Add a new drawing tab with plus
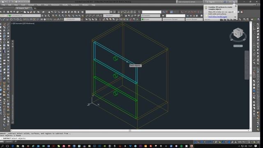 click(35, 8)
